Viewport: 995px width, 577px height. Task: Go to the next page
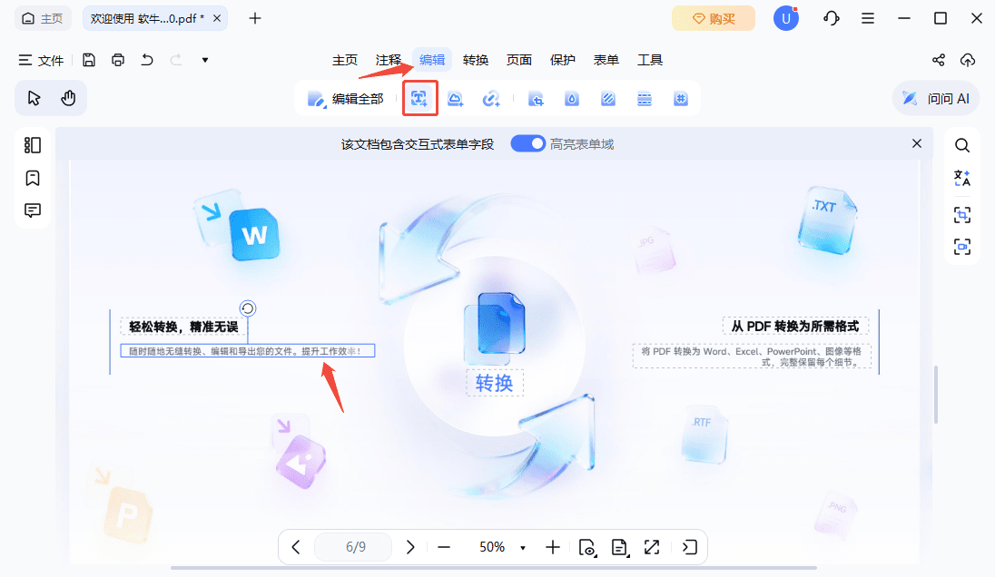coord(410,547)
